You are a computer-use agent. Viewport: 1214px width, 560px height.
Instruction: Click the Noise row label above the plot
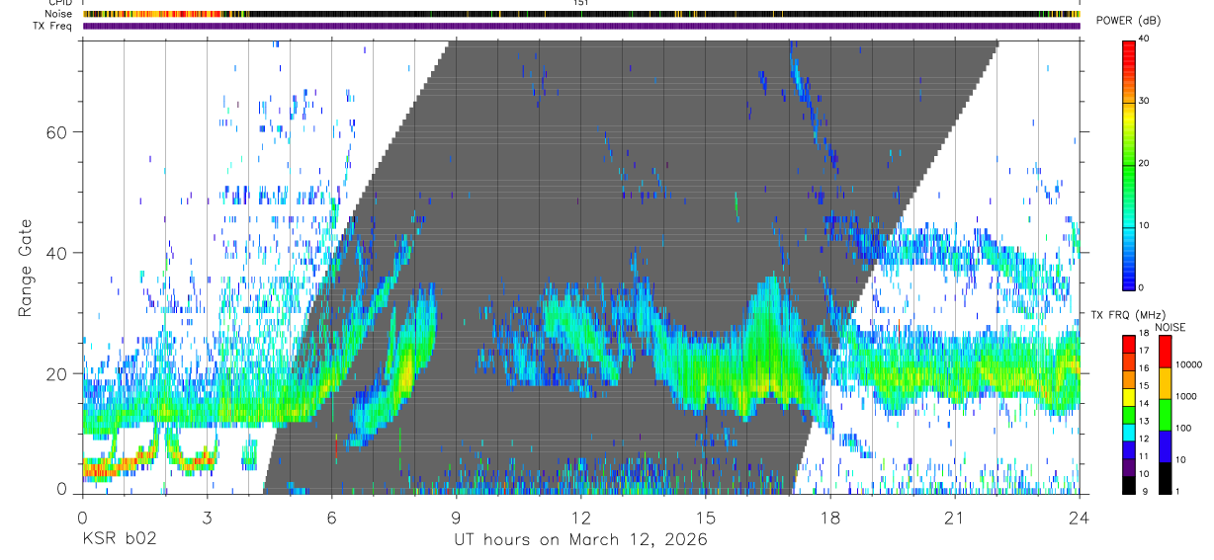click(x=60, y=14)
